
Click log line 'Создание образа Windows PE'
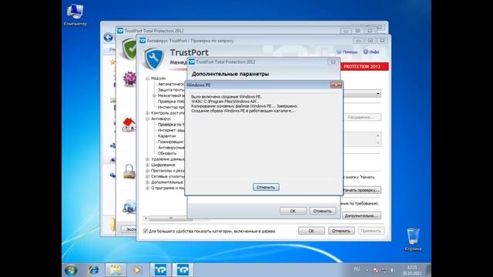tap(243, 111)
